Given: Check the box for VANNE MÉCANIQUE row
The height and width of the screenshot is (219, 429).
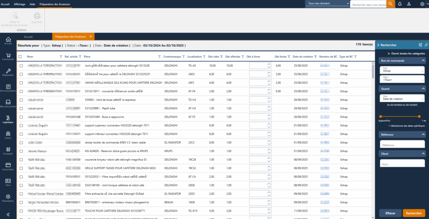Looking at the screenshot, I should pyautogui.click(x=20, y=82).
